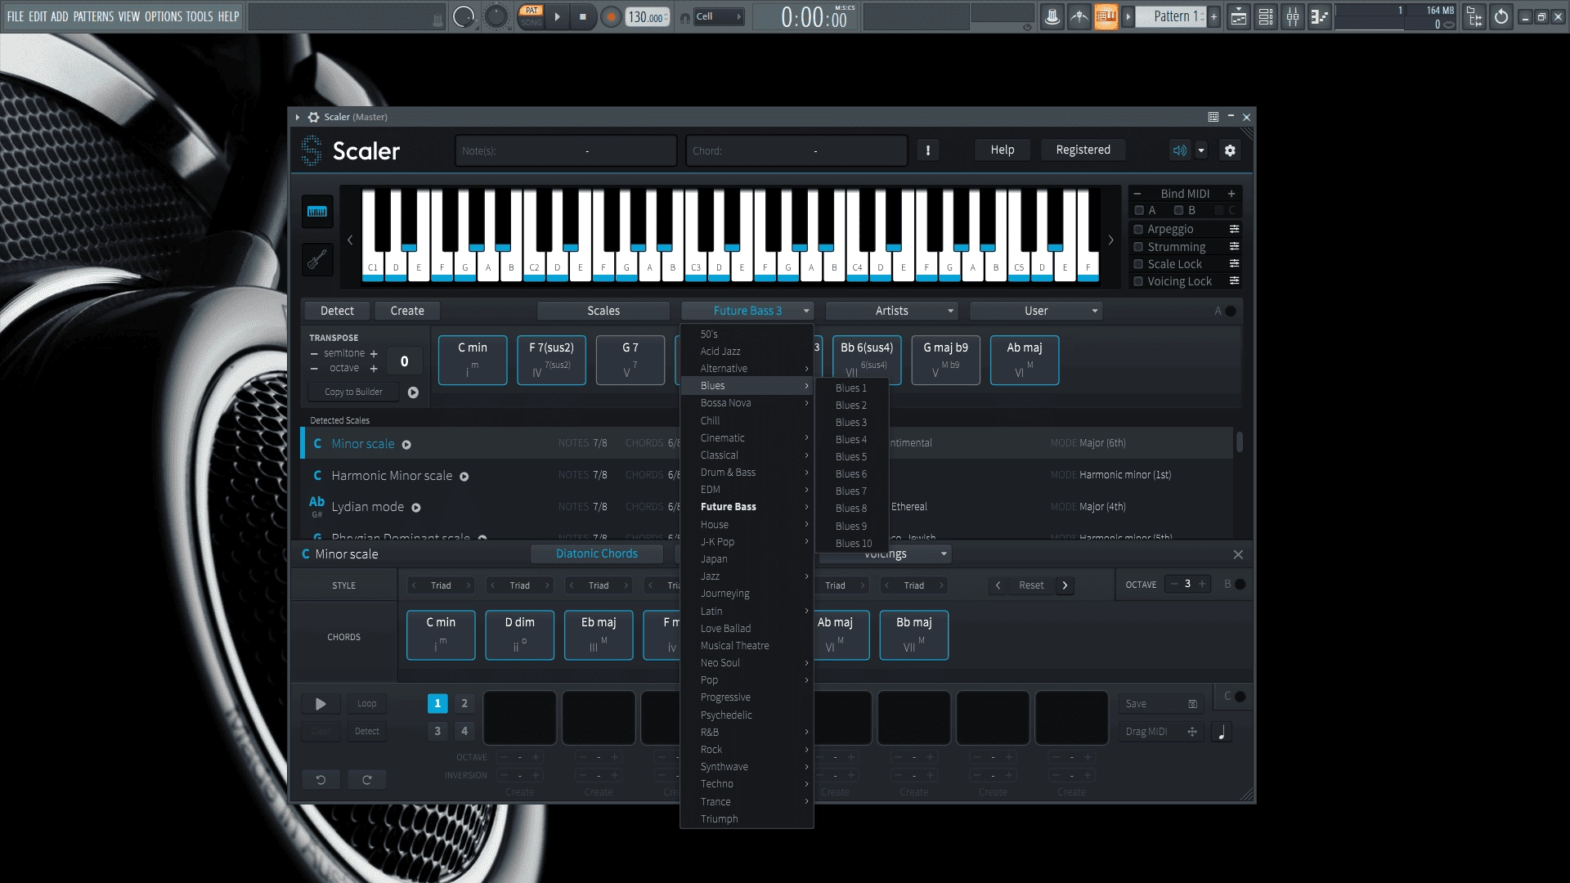Open the OPTIONS menu
Screen dimensions: 1570x883
click(x=163, y=16)
